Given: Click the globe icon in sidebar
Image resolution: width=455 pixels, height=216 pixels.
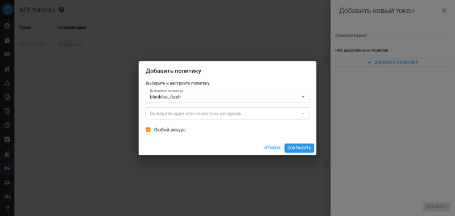Looking at the screenshot, I should tap(7, 26).
